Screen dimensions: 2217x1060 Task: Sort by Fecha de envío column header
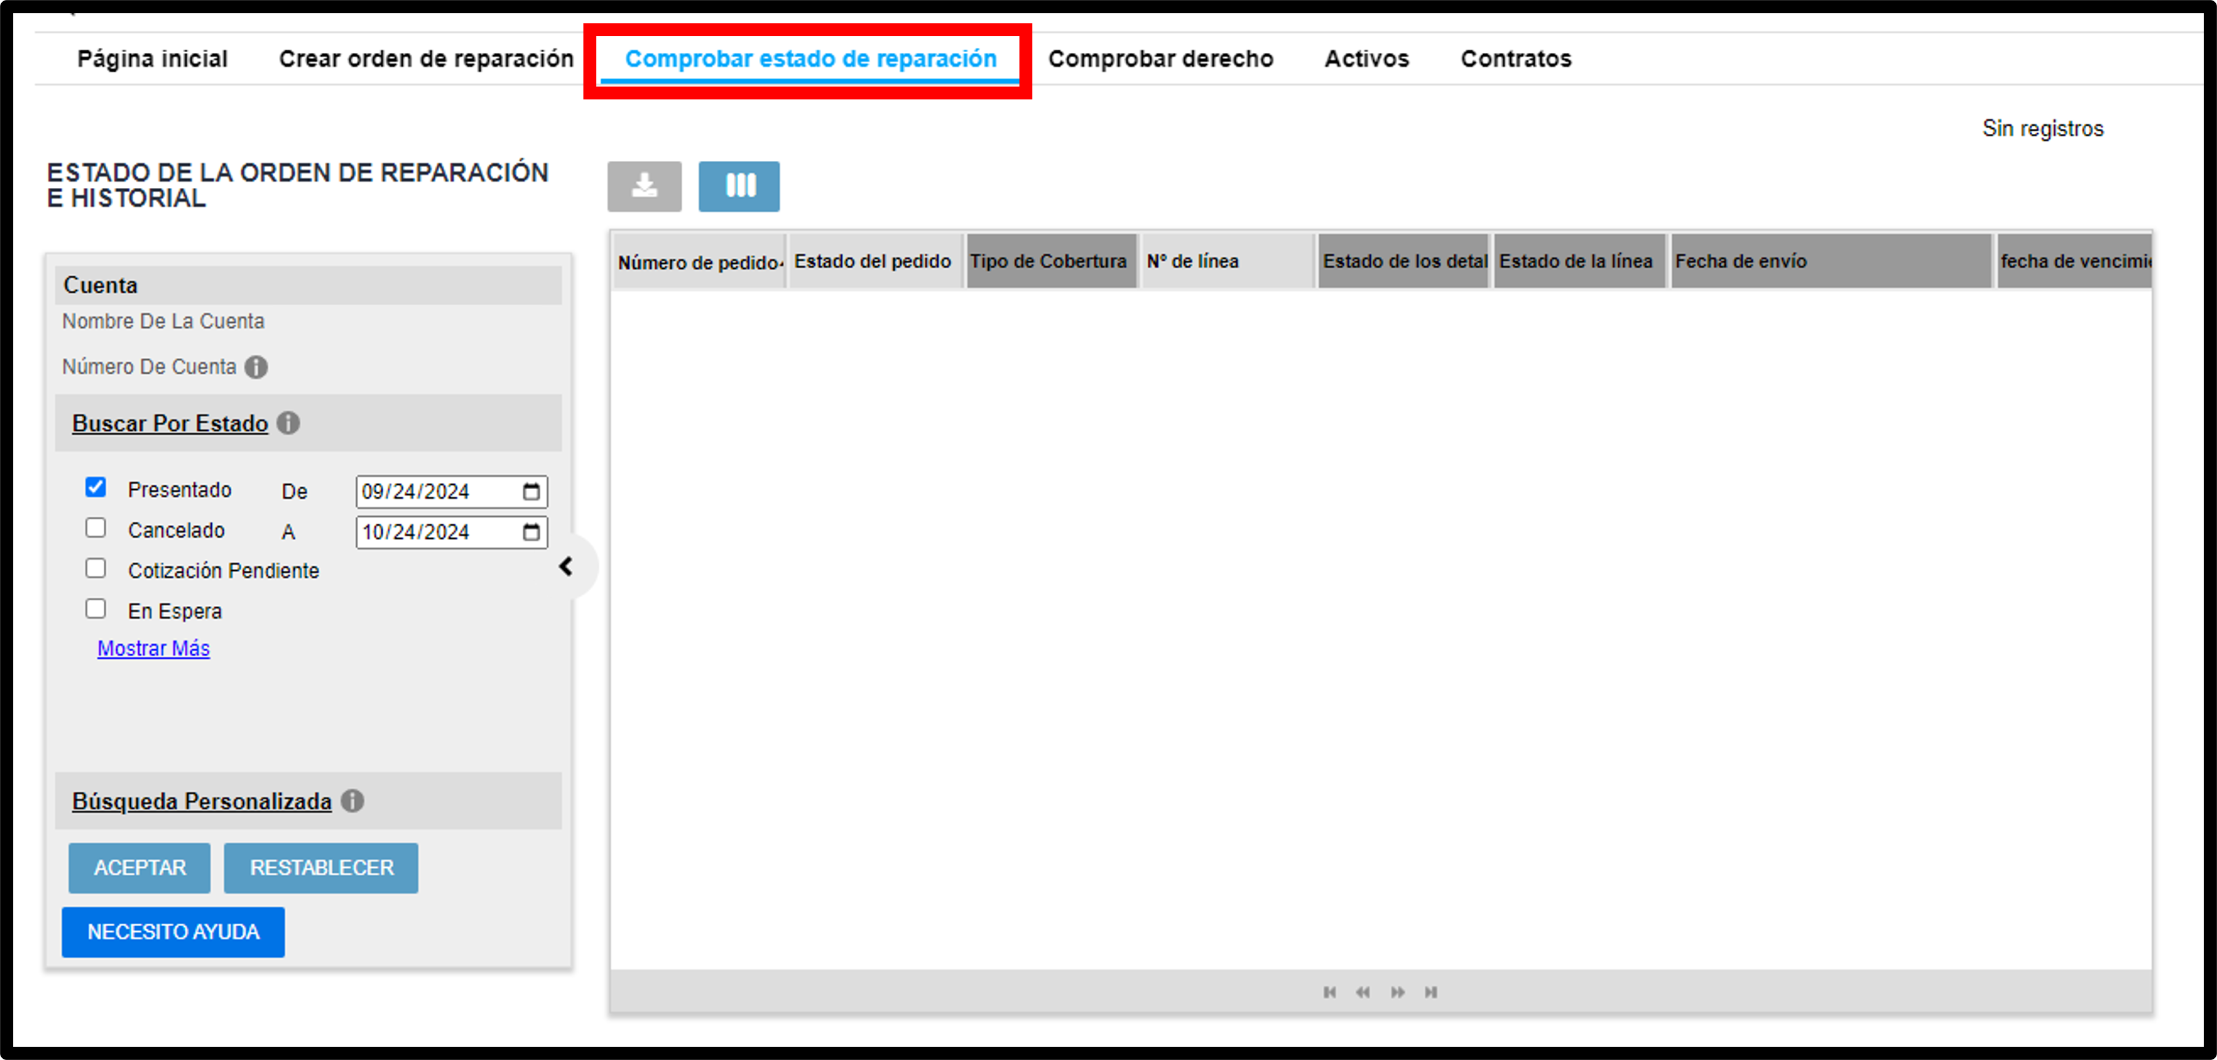pyautogui.click(x=1831, y=261)
